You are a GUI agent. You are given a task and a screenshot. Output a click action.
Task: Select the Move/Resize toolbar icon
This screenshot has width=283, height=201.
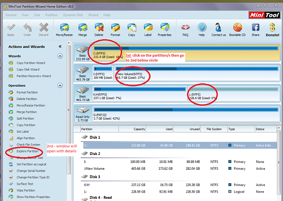point(65,28)
